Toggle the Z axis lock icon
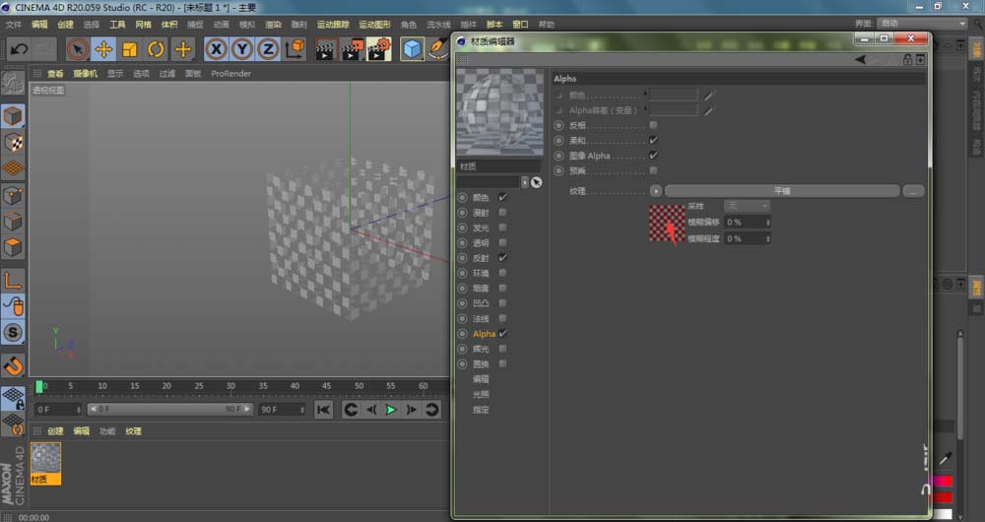Screen dimensions: 985x522 coord(267,49)
